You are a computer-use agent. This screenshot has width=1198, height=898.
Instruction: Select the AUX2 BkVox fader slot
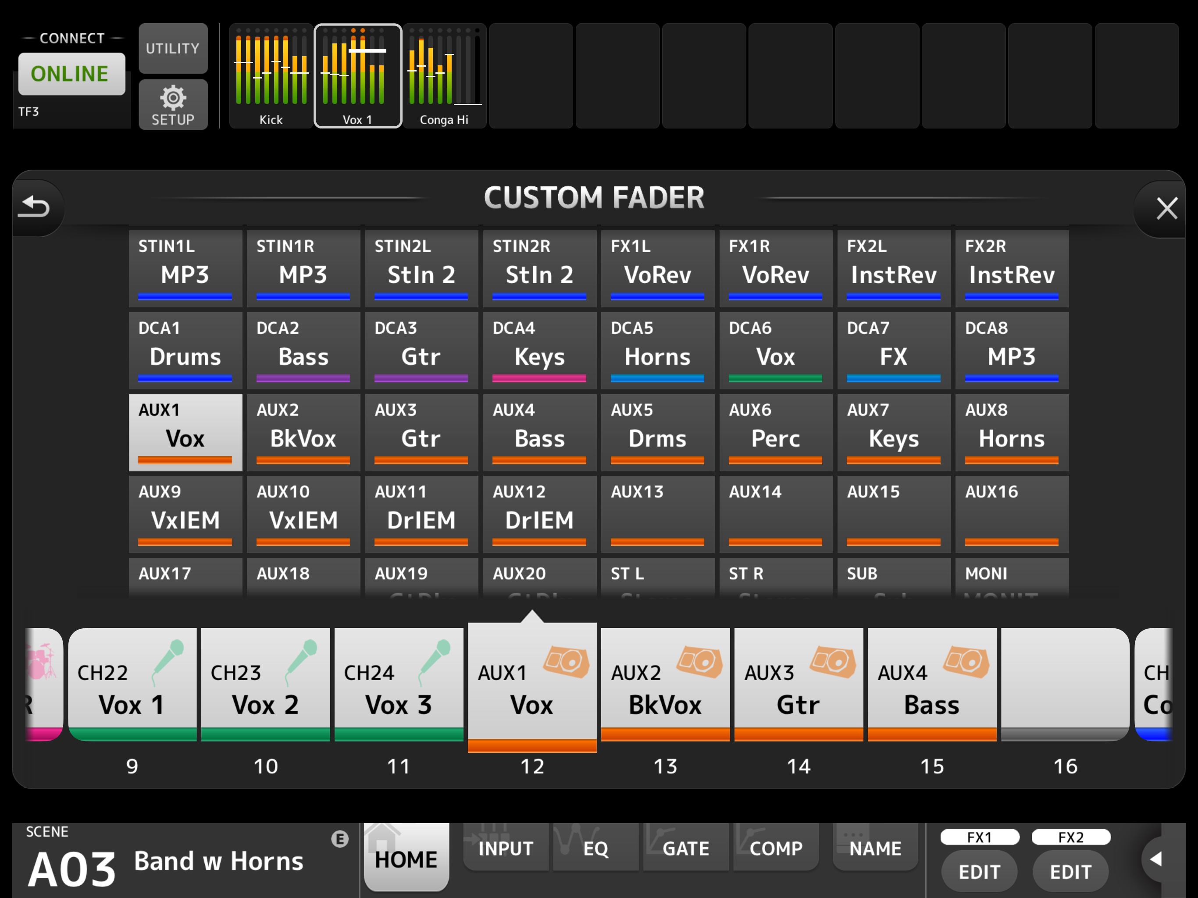pyautogui.click(x=665, y=684)
